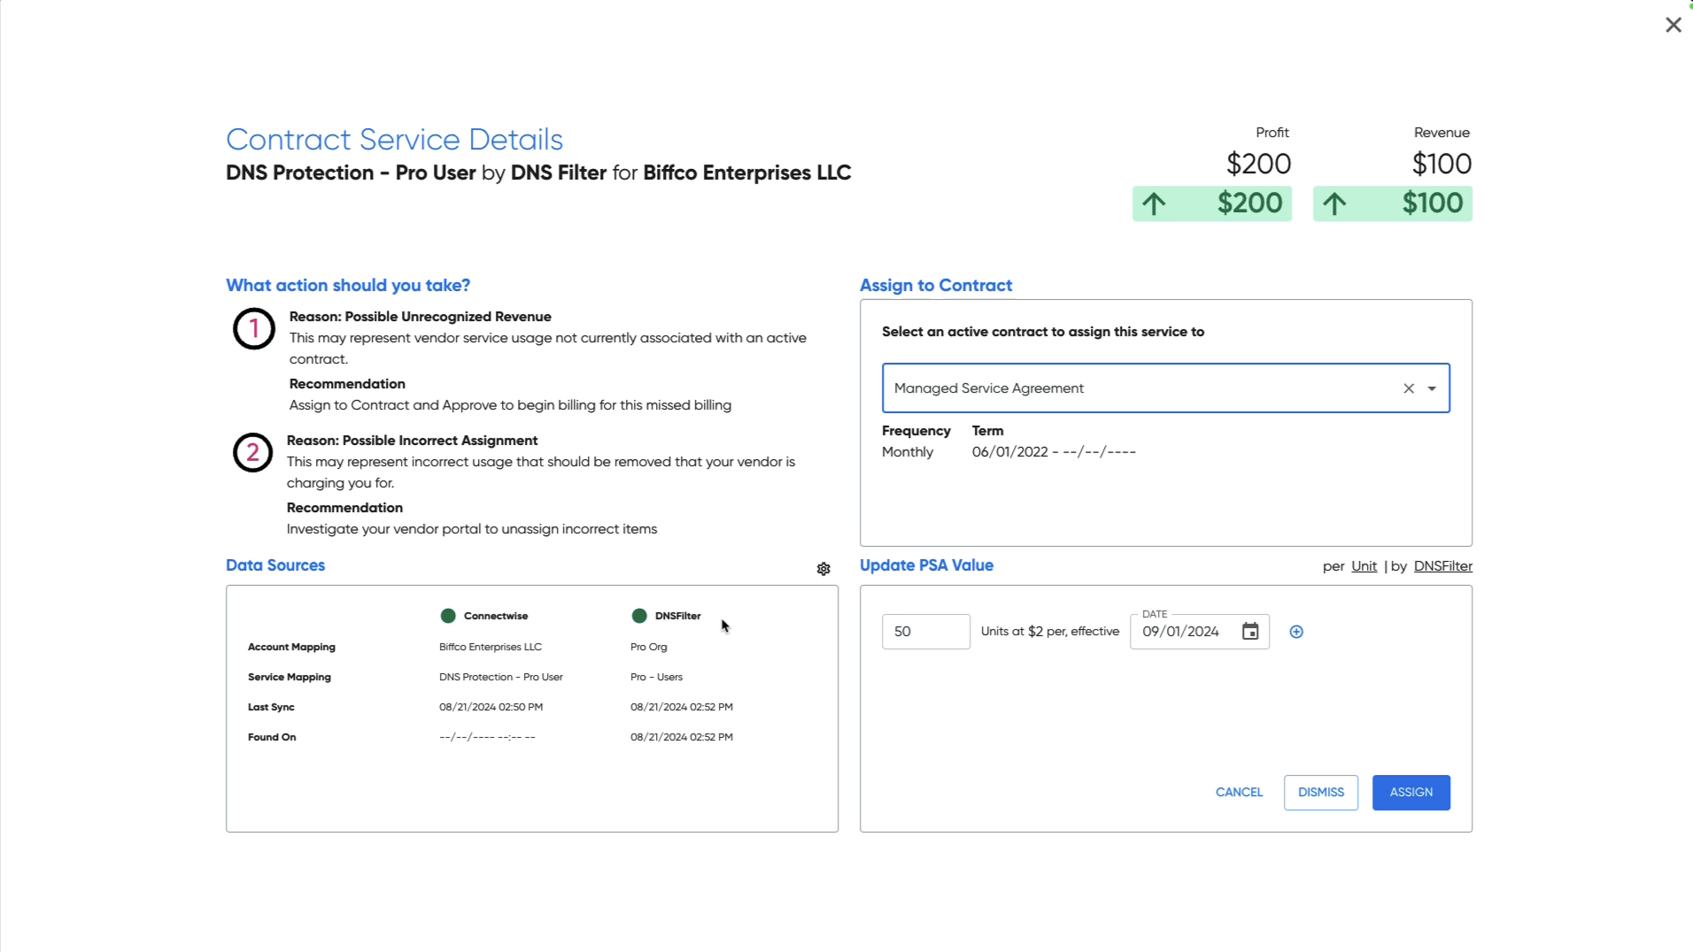Click the 'Data Sources' heading
1693x952 pixels.
[275, 565]
